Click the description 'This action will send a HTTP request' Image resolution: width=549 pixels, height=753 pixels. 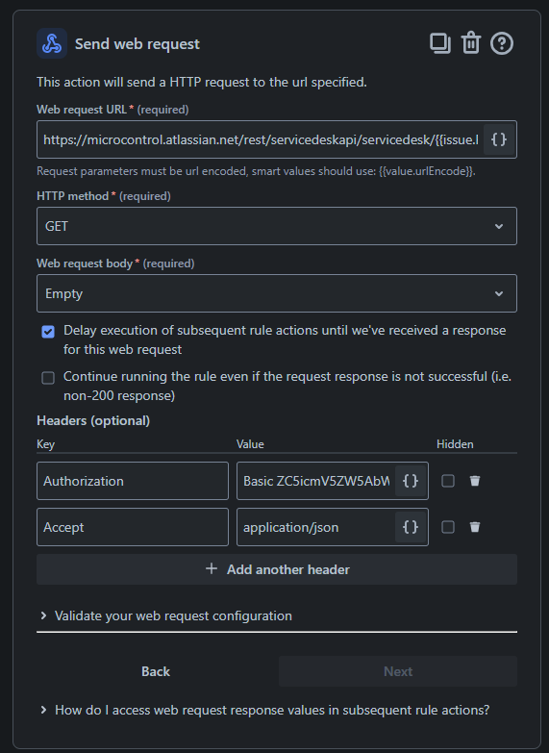202,82
